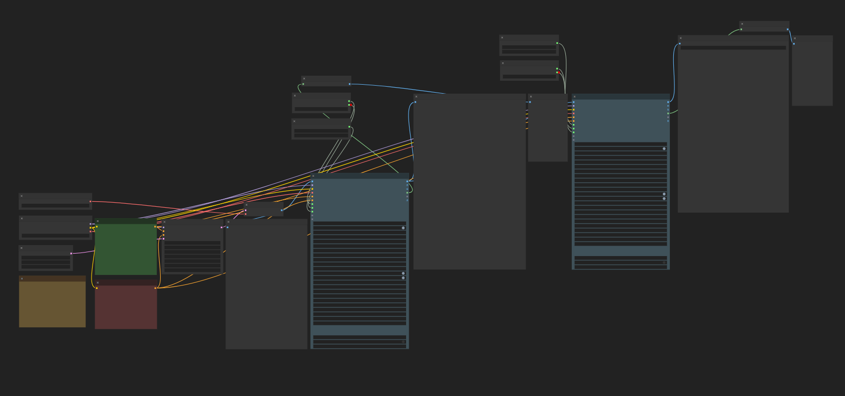845x396 pixels.
Task: Click the text field at the top of the large upper-right node
Action: coord(733,48)
